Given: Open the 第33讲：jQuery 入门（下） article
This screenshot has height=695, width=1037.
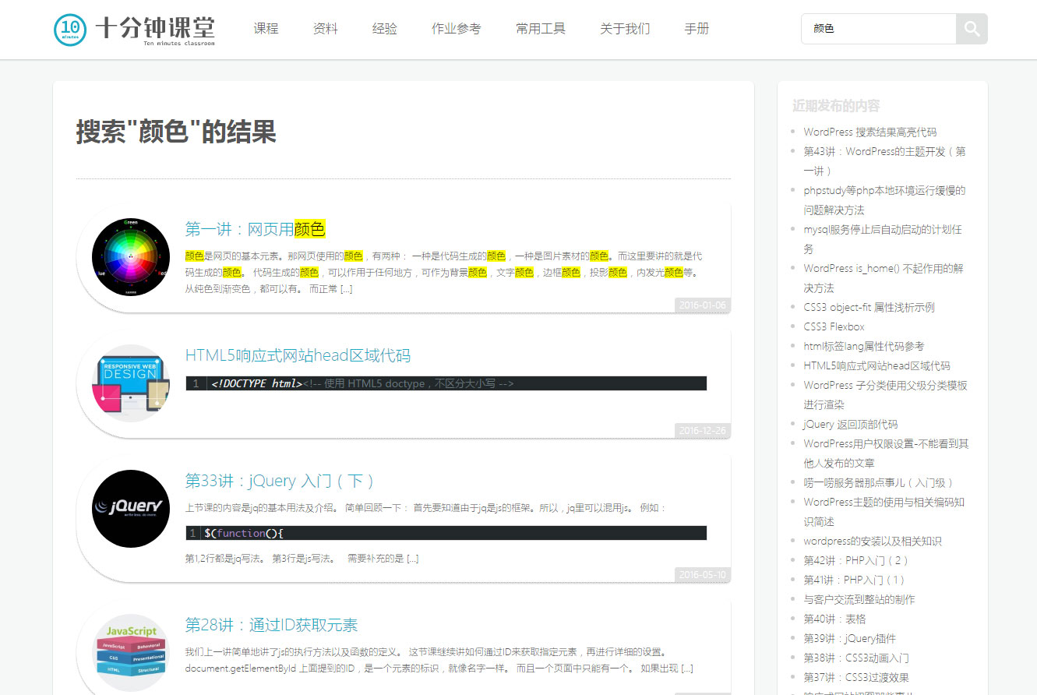Looking at the screenshot, I should (280, 481).
